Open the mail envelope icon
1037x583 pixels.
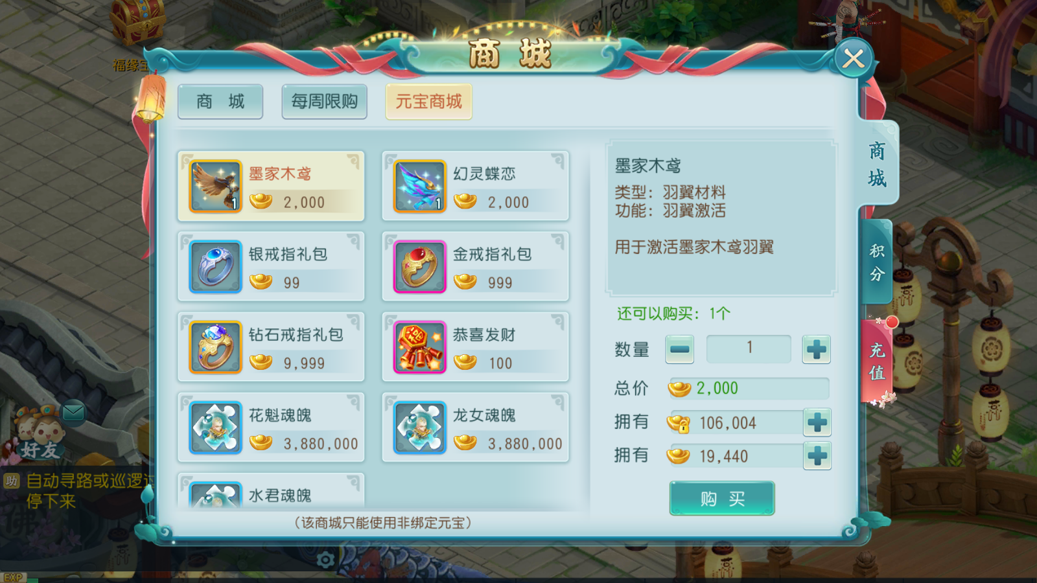click(x=73, y=411)
